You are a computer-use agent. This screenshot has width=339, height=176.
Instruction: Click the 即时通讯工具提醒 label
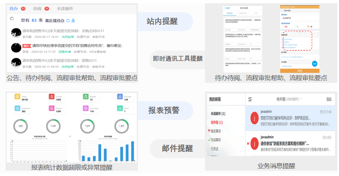(x=178, y=59)
